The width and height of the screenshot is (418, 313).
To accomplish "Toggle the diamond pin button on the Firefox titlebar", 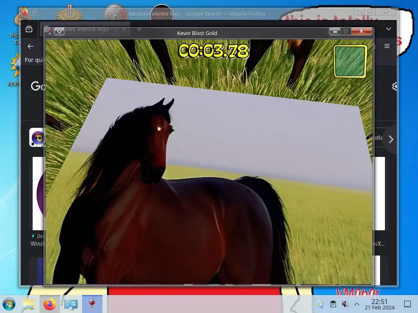I will click(x=35, y=11).
